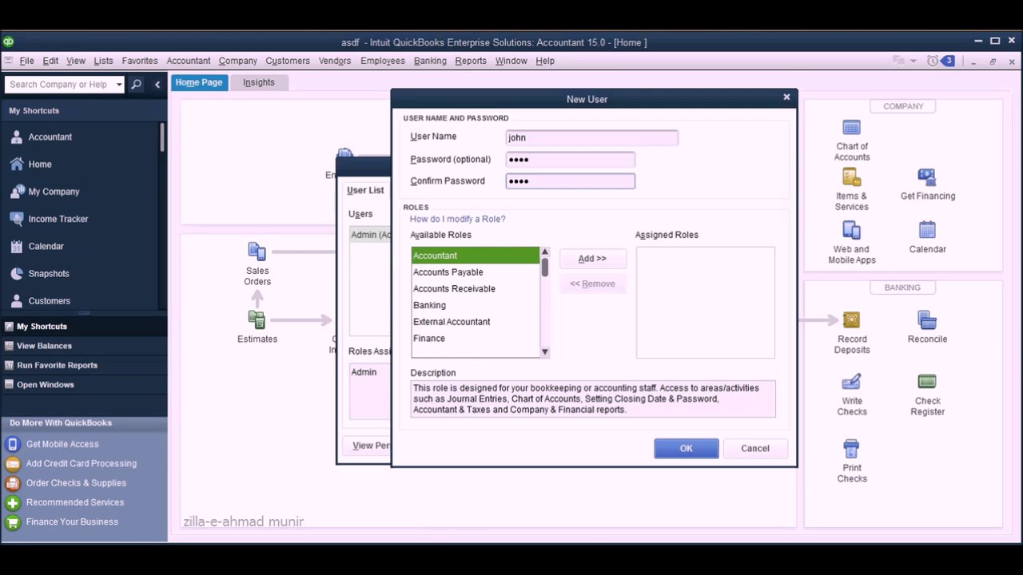Image resolution: width=1023 pixels, height=575 pixels.
Task: Click Order Checks & Supplies
Action: (x=76, y=483)
